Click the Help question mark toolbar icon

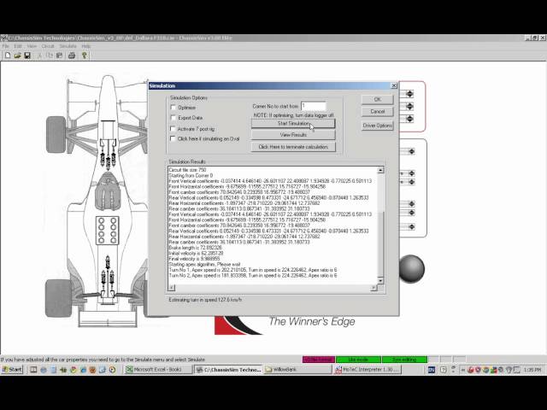pyautogui.click(x=84, y=56)
